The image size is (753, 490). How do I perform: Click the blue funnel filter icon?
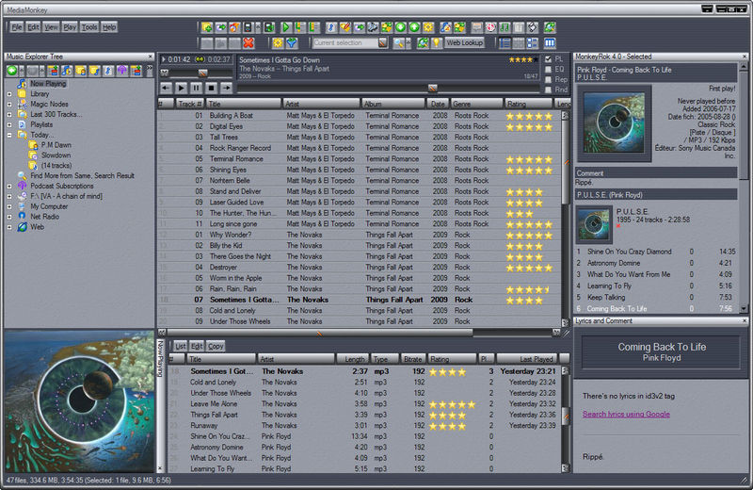point(292,42)
